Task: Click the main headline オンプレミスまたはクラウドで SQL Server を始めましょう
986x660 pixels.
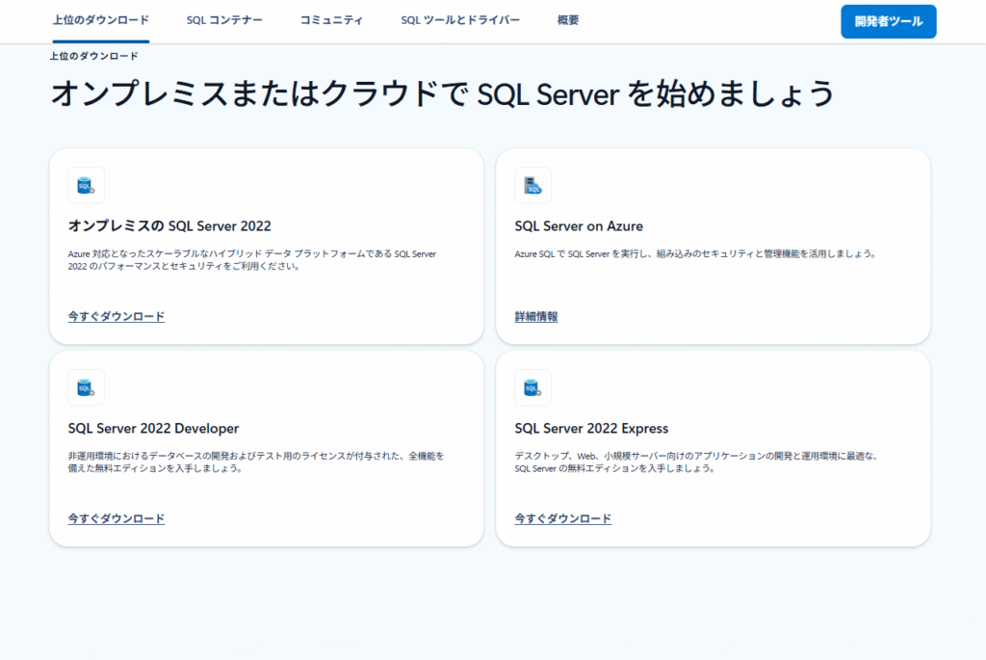Action: point(442,93)
